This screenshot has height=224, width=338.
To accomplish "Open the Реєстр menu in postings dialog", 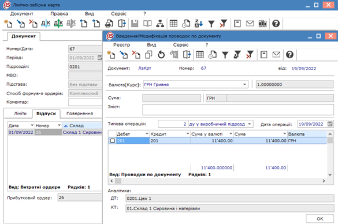I will 121,45.
